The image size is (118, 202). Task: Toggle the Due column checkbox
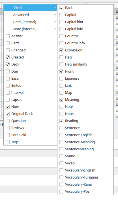[8, 71]
